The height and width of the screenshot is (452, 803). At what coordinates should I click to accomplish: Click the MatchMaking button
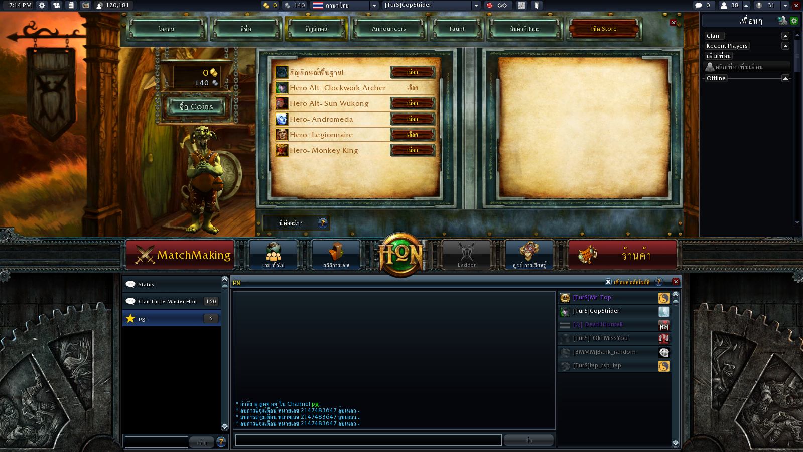click(180, 255)
